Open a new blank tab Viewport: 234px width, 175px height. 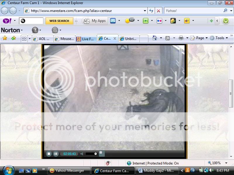(144, 39)
